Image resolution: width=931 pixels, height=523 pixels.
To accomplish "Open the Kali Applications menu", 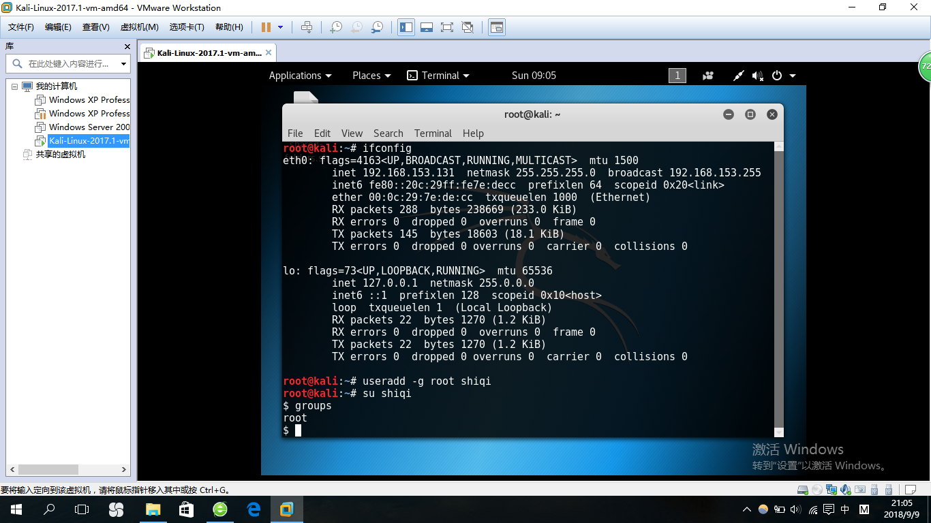I will [300, 76].
